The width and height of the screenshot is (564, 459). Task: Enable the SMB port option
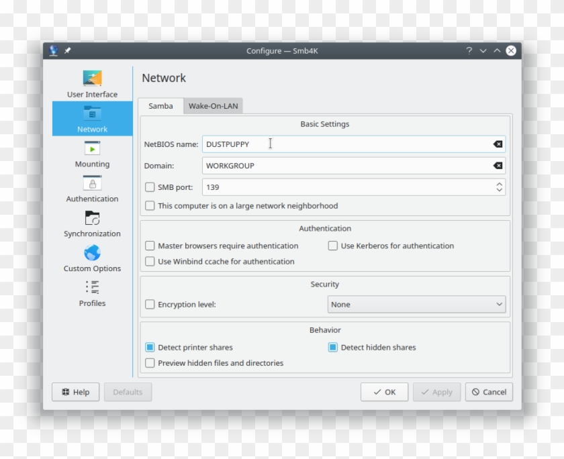coord(150,187)
